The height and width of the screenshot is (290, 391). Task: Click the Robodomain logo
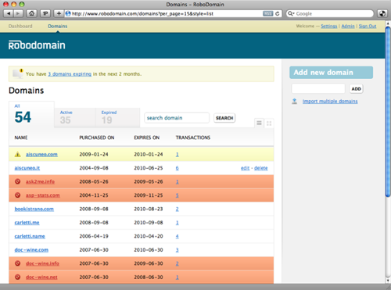37,45
